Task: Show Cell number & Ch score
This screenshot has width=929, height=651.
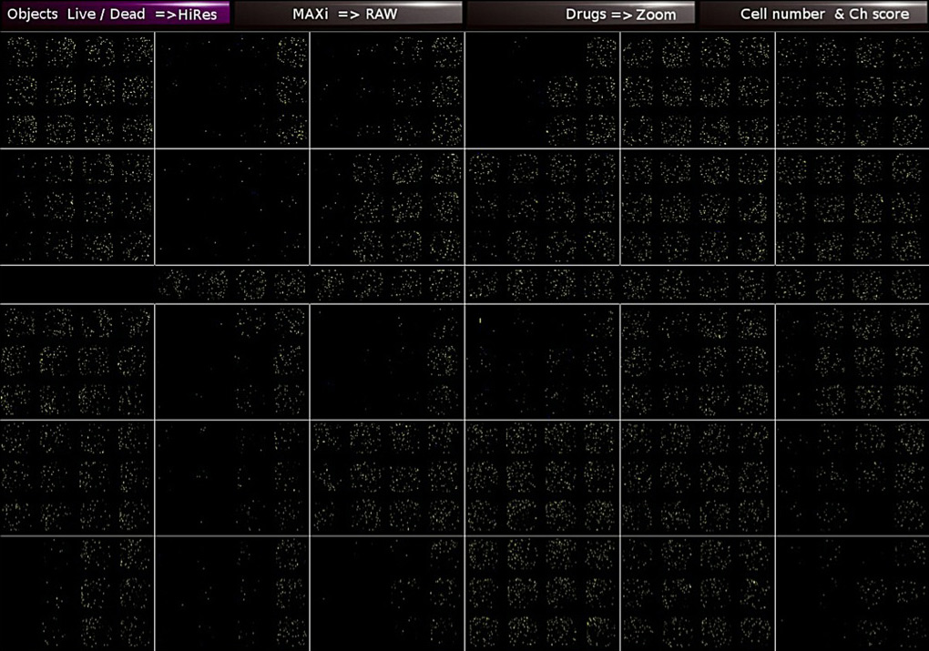Action: point(814,14)
